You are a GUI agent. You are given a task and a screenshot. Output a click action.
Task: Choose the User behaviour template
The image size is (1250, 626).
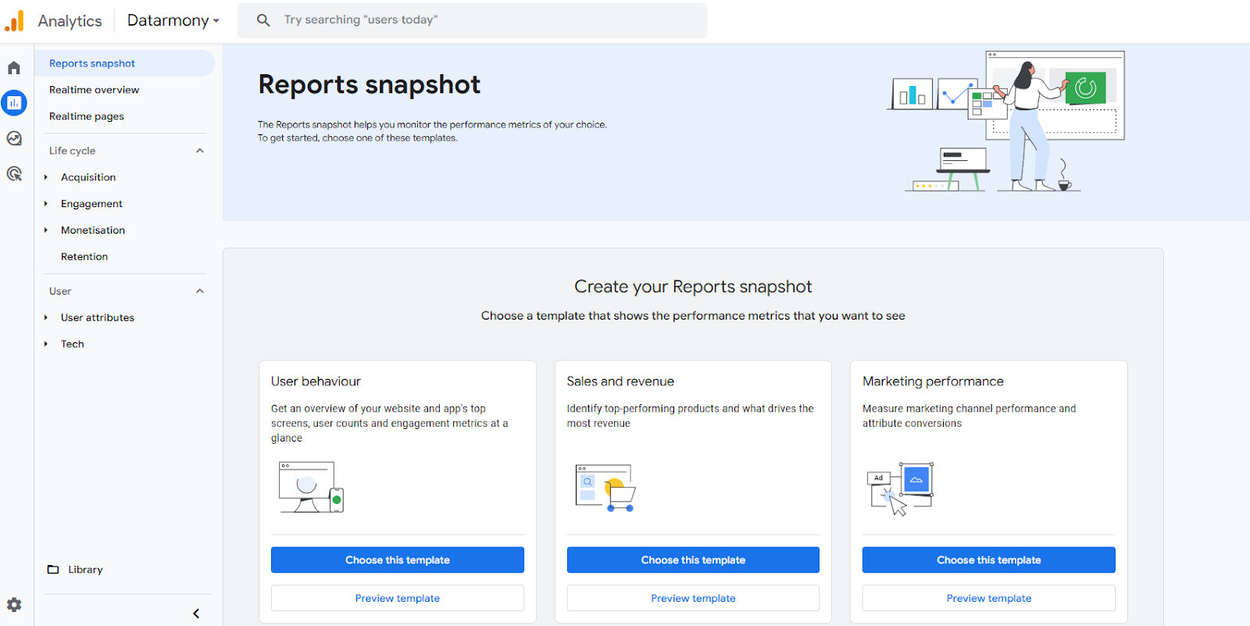(397, 560)
